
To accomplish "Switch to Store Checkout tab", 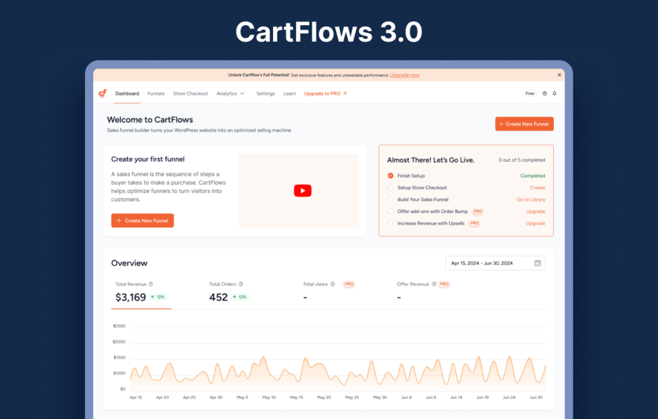I will click(190, 94).
